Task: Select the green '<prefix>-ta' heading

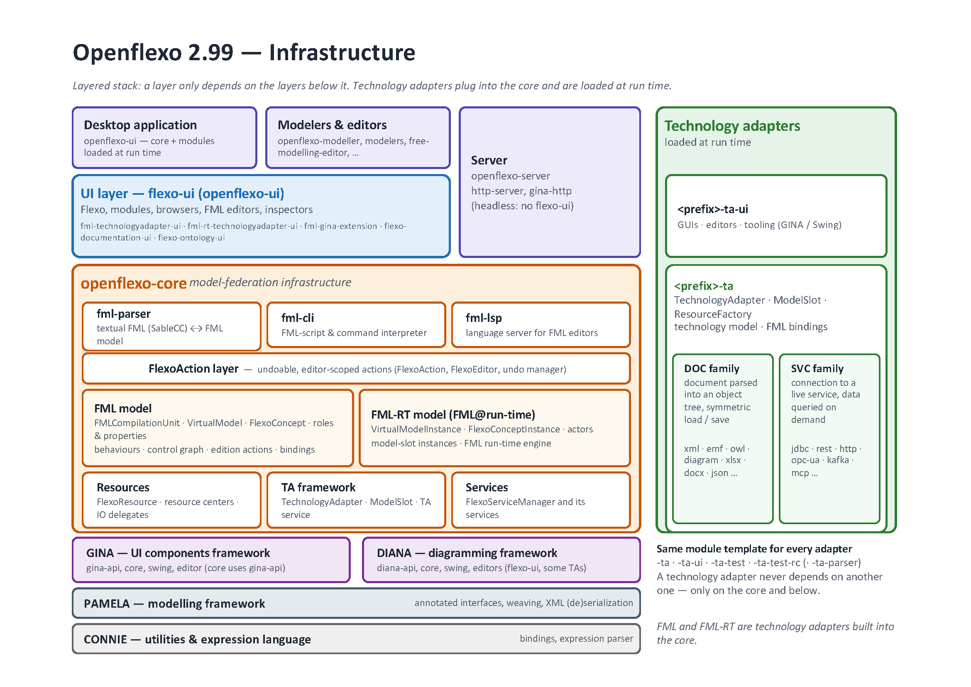Action: (x=704, y=287)
